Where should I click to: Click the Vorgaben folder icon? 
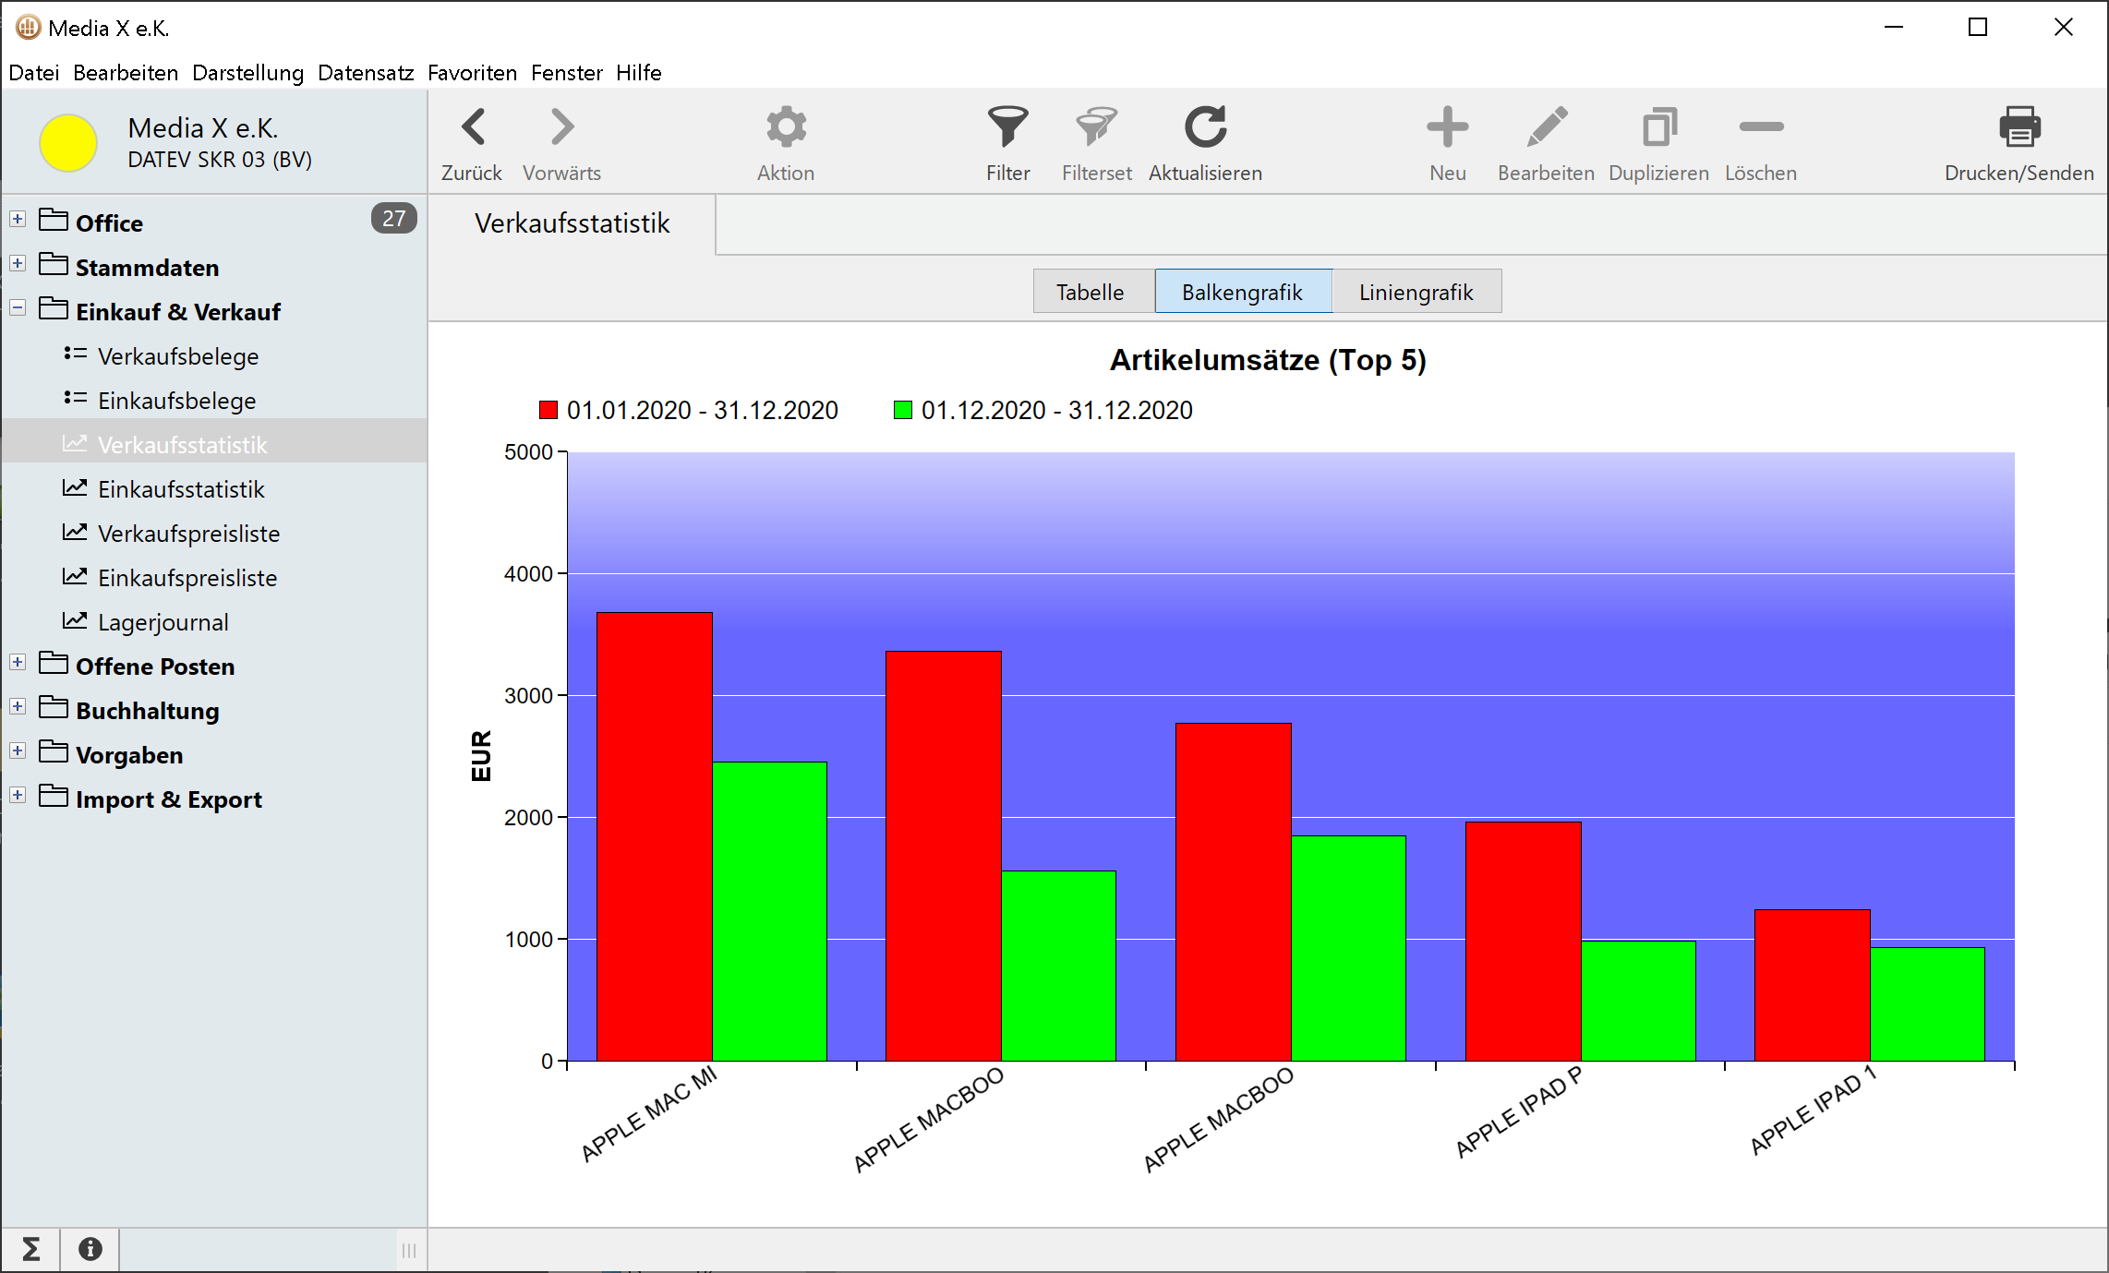pyautogui.click(x=54, y=751)
